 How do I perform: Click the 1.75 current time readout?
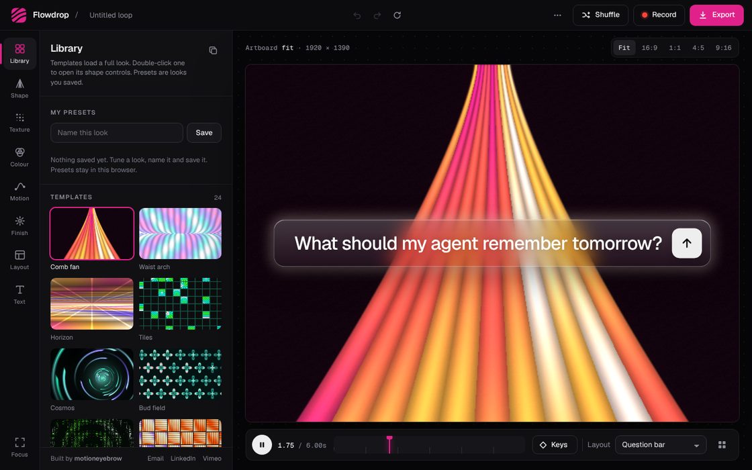point(286,446)
